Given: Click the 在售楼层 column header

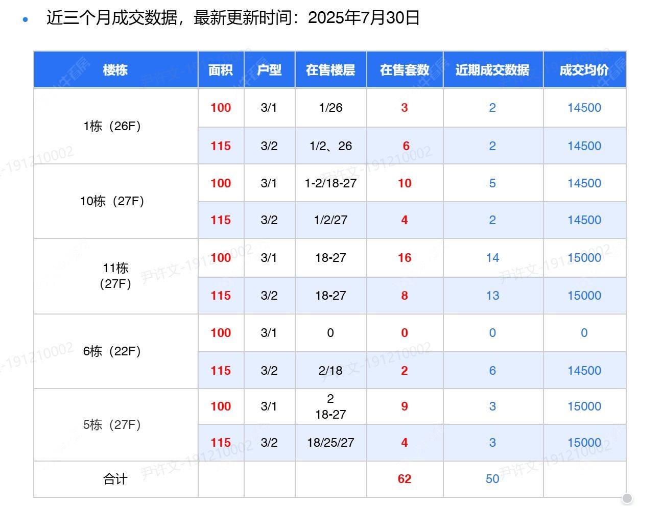Looking at the screenshot, I should [x=330, y=70].
